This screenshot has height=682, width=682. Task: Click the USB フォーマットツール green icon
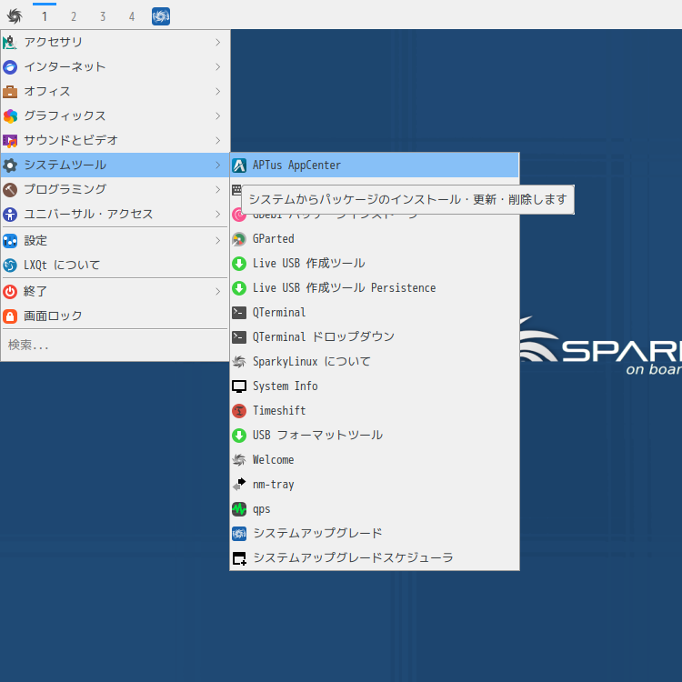[239, 435]
